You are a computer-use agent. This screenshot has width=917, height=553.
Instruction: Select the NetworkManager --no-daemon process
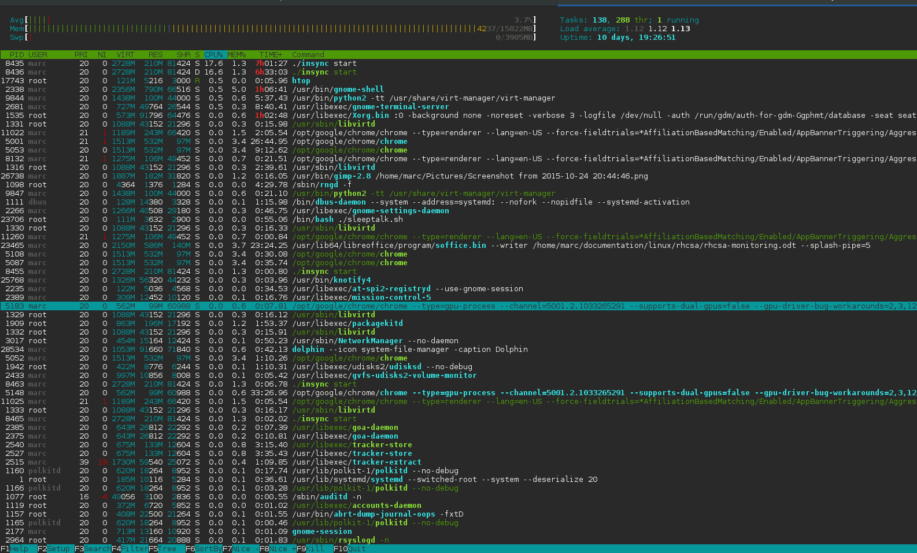[x=458, y=341]
